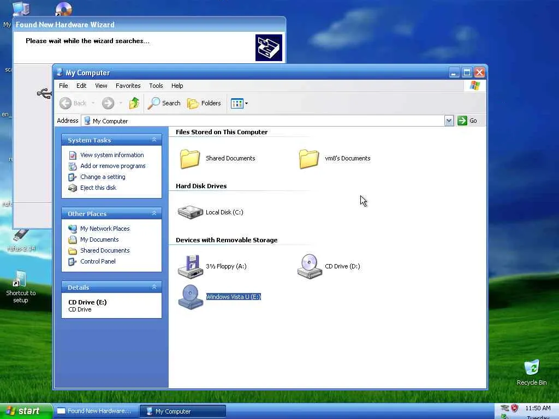The image size is (559, 419).
Task: Select the Local Disk (C:) drive icon
Action: coord(191,212)
